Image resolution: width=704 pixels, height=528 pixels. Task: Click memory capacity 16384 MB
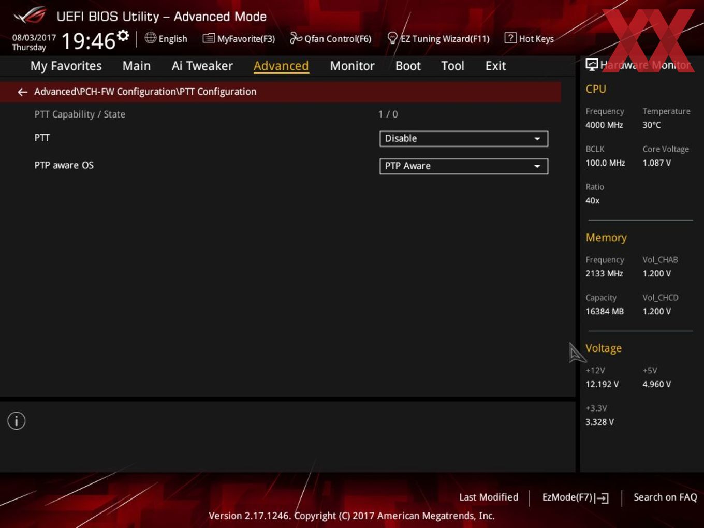point(605,311)
